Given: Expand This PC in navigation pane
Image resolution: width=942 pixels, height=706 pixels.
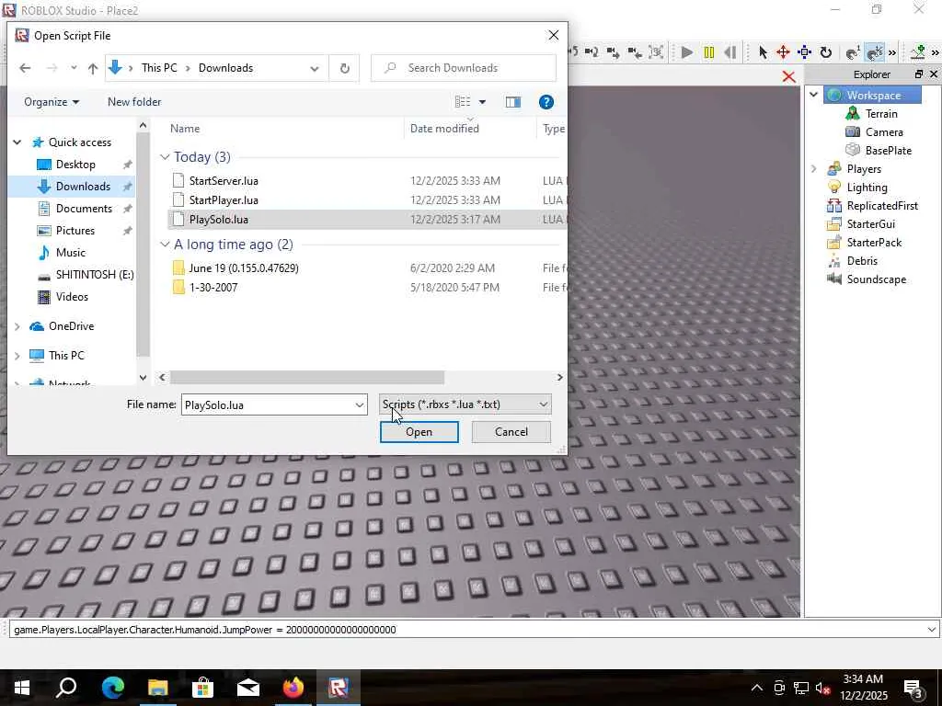Looking at the screenshot, I should click(17, 356).
